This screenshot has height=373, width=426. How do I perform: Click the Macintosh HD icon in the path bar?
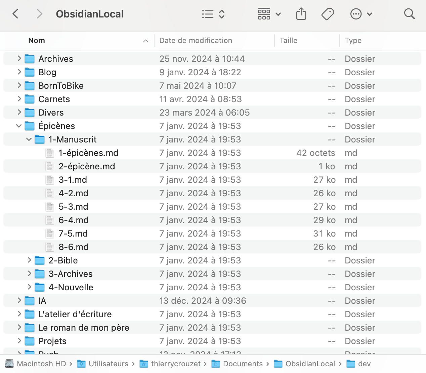click(9, 364)
